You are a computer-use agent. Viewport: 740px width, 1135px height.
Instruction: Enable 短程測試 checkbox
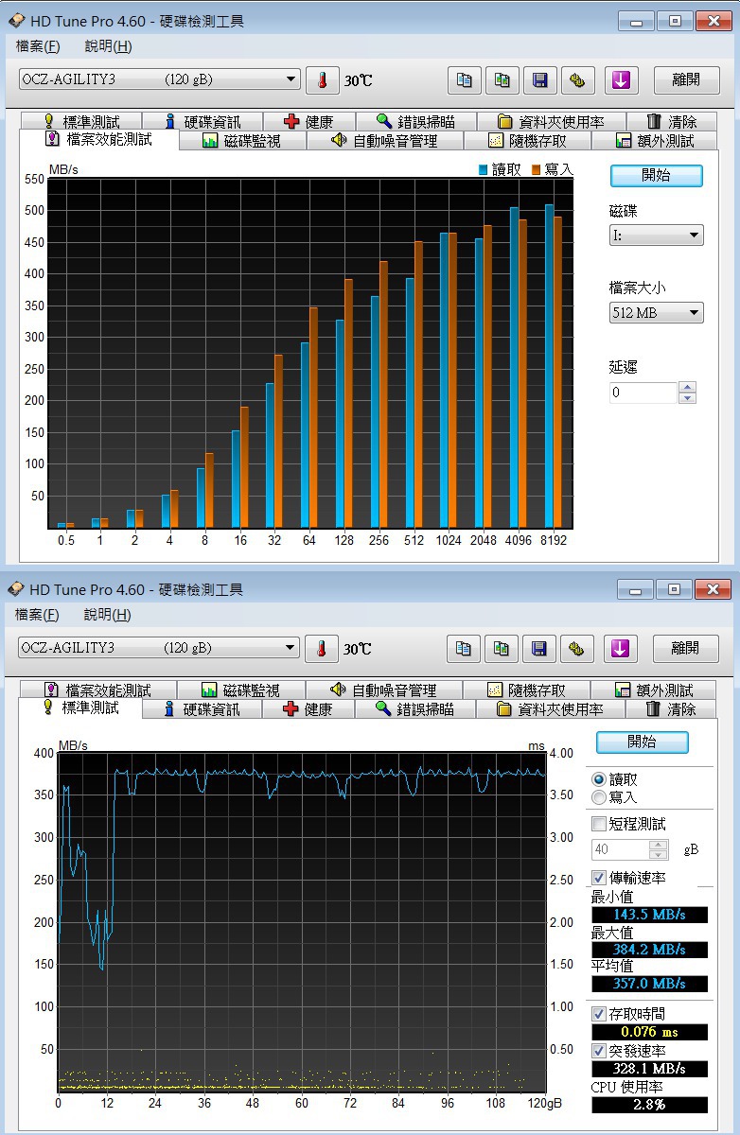pyautogui.click(x=598, y=824)
